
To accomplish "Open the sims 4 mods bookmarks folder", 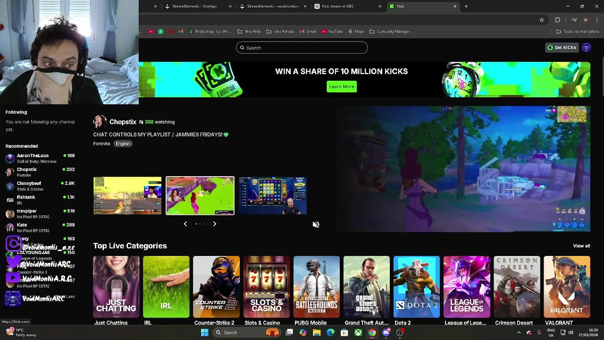I will tap(280, 32).
